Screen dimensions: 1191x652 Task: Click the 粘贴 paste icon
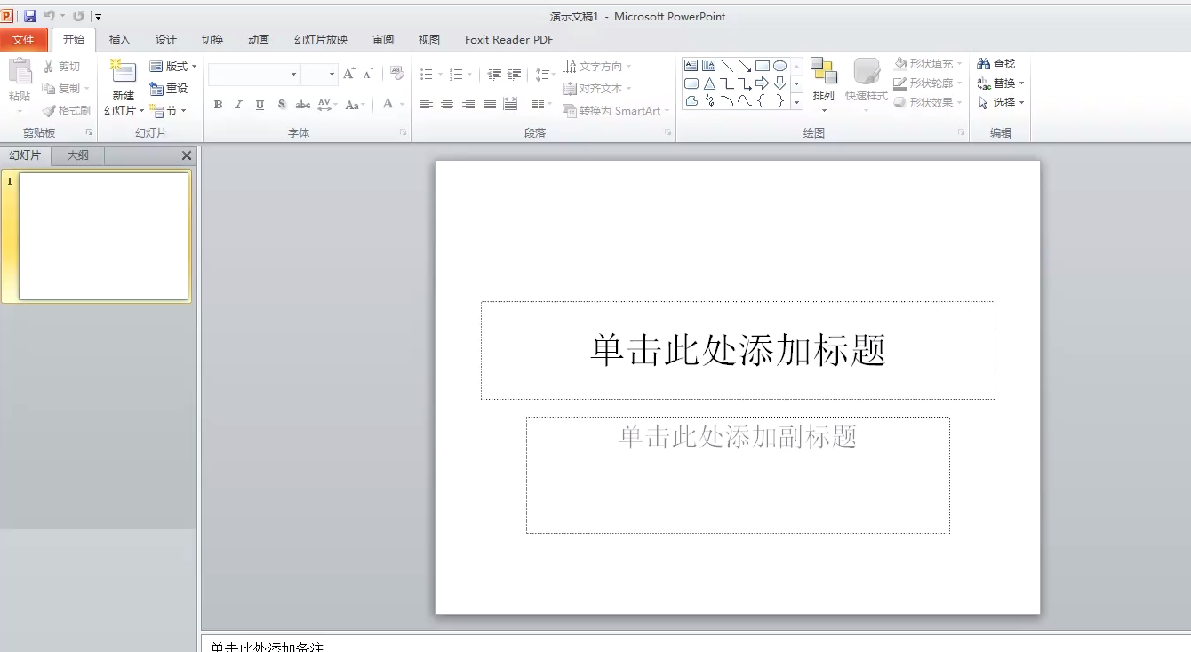coord(20,73)
